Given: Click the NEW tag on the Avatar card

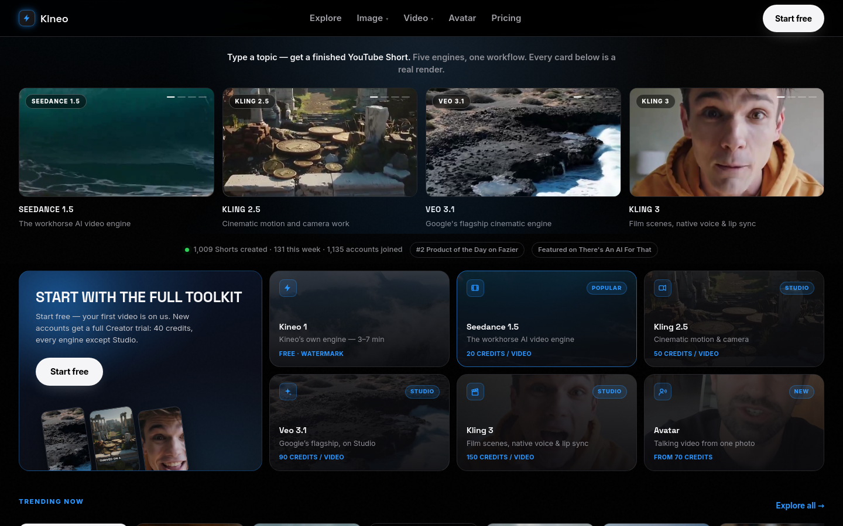Looking at the screenshot, I should pyautogui.click(x=801, y=392).
